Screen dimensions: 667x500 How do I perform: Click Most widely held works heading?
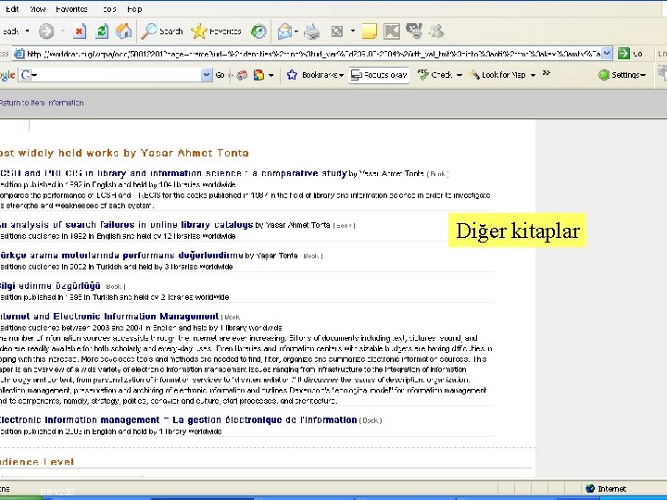tap(124, 153)
